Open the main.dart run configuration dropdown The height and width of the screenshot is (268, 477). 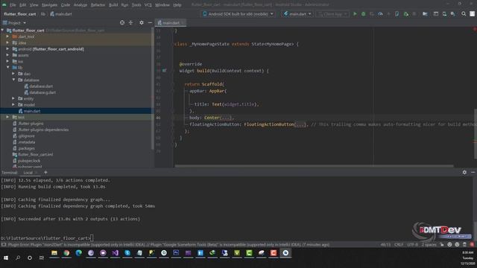[298, 14]
